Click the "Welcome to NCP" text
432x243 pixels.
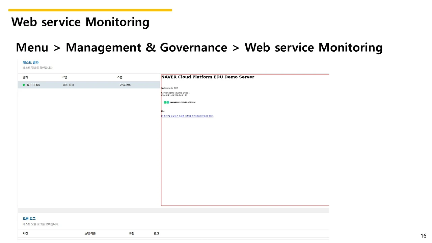coord(169,88)
